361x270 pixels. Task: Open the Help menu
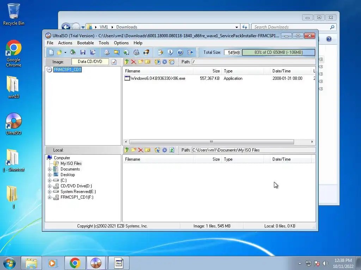pyautogui.click(x=138, y=43)
